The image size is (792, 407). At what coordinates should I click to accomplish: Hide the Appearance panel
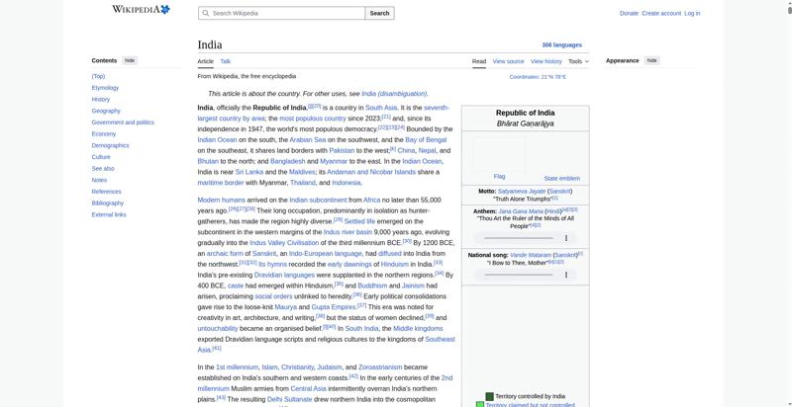pyautogui.click(x=651, y=60)
